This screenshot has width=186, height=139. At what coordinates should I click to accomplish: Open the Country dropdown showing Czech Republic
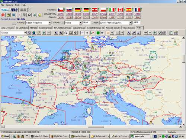[38, 23]
